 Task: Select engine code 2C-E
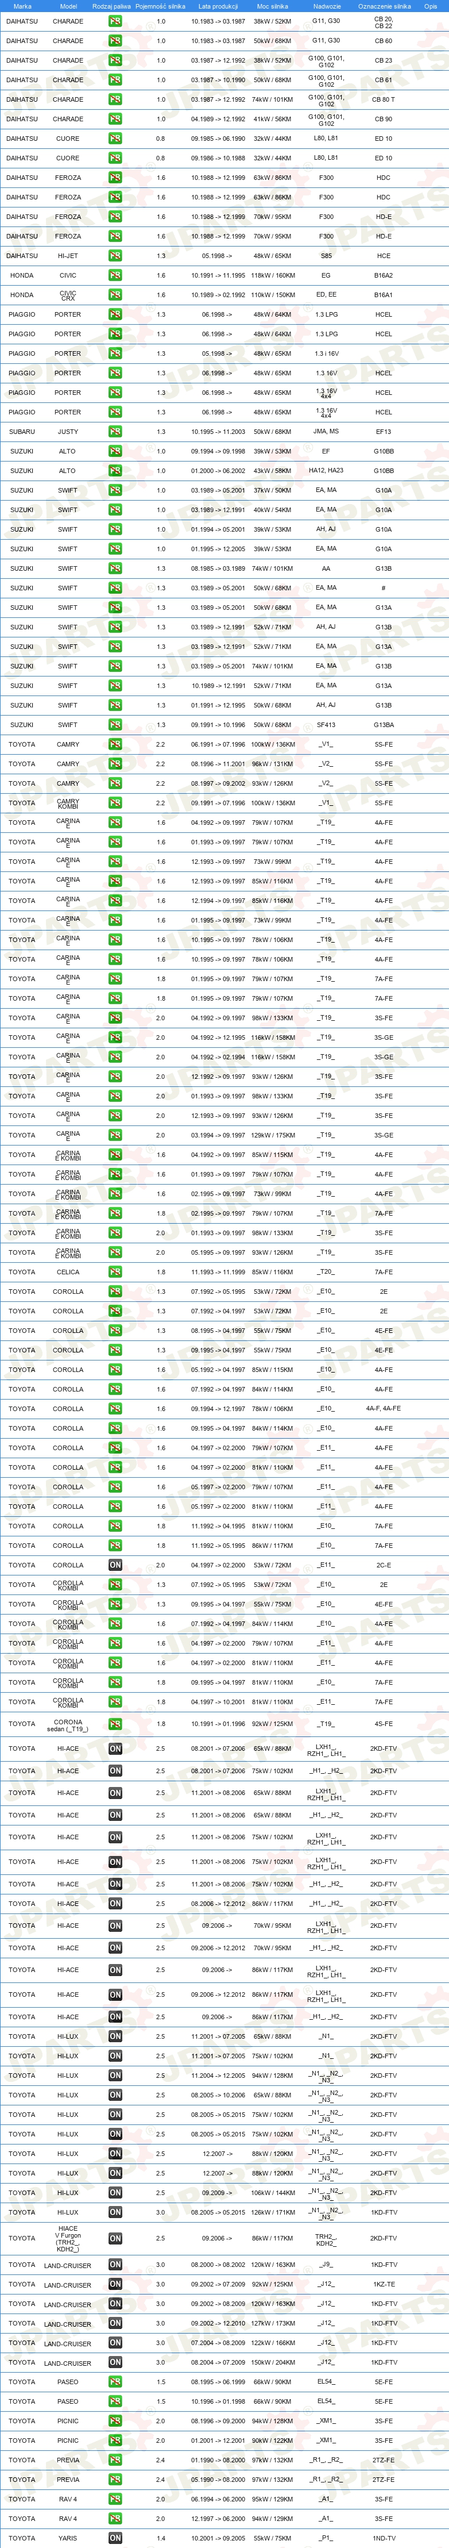coord(383,1565)
